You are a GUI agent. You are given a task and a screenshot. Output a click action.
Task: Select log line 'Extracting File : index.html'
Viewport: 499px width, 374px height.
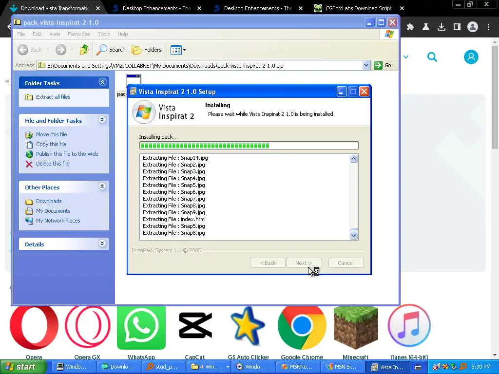tap(174, 219)
